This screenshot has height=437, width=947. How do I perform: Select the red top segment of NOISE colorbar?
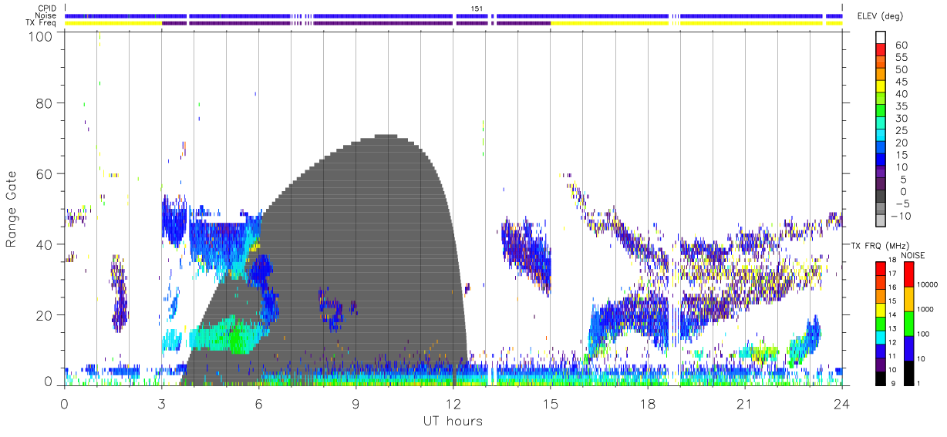click(908, 274)
